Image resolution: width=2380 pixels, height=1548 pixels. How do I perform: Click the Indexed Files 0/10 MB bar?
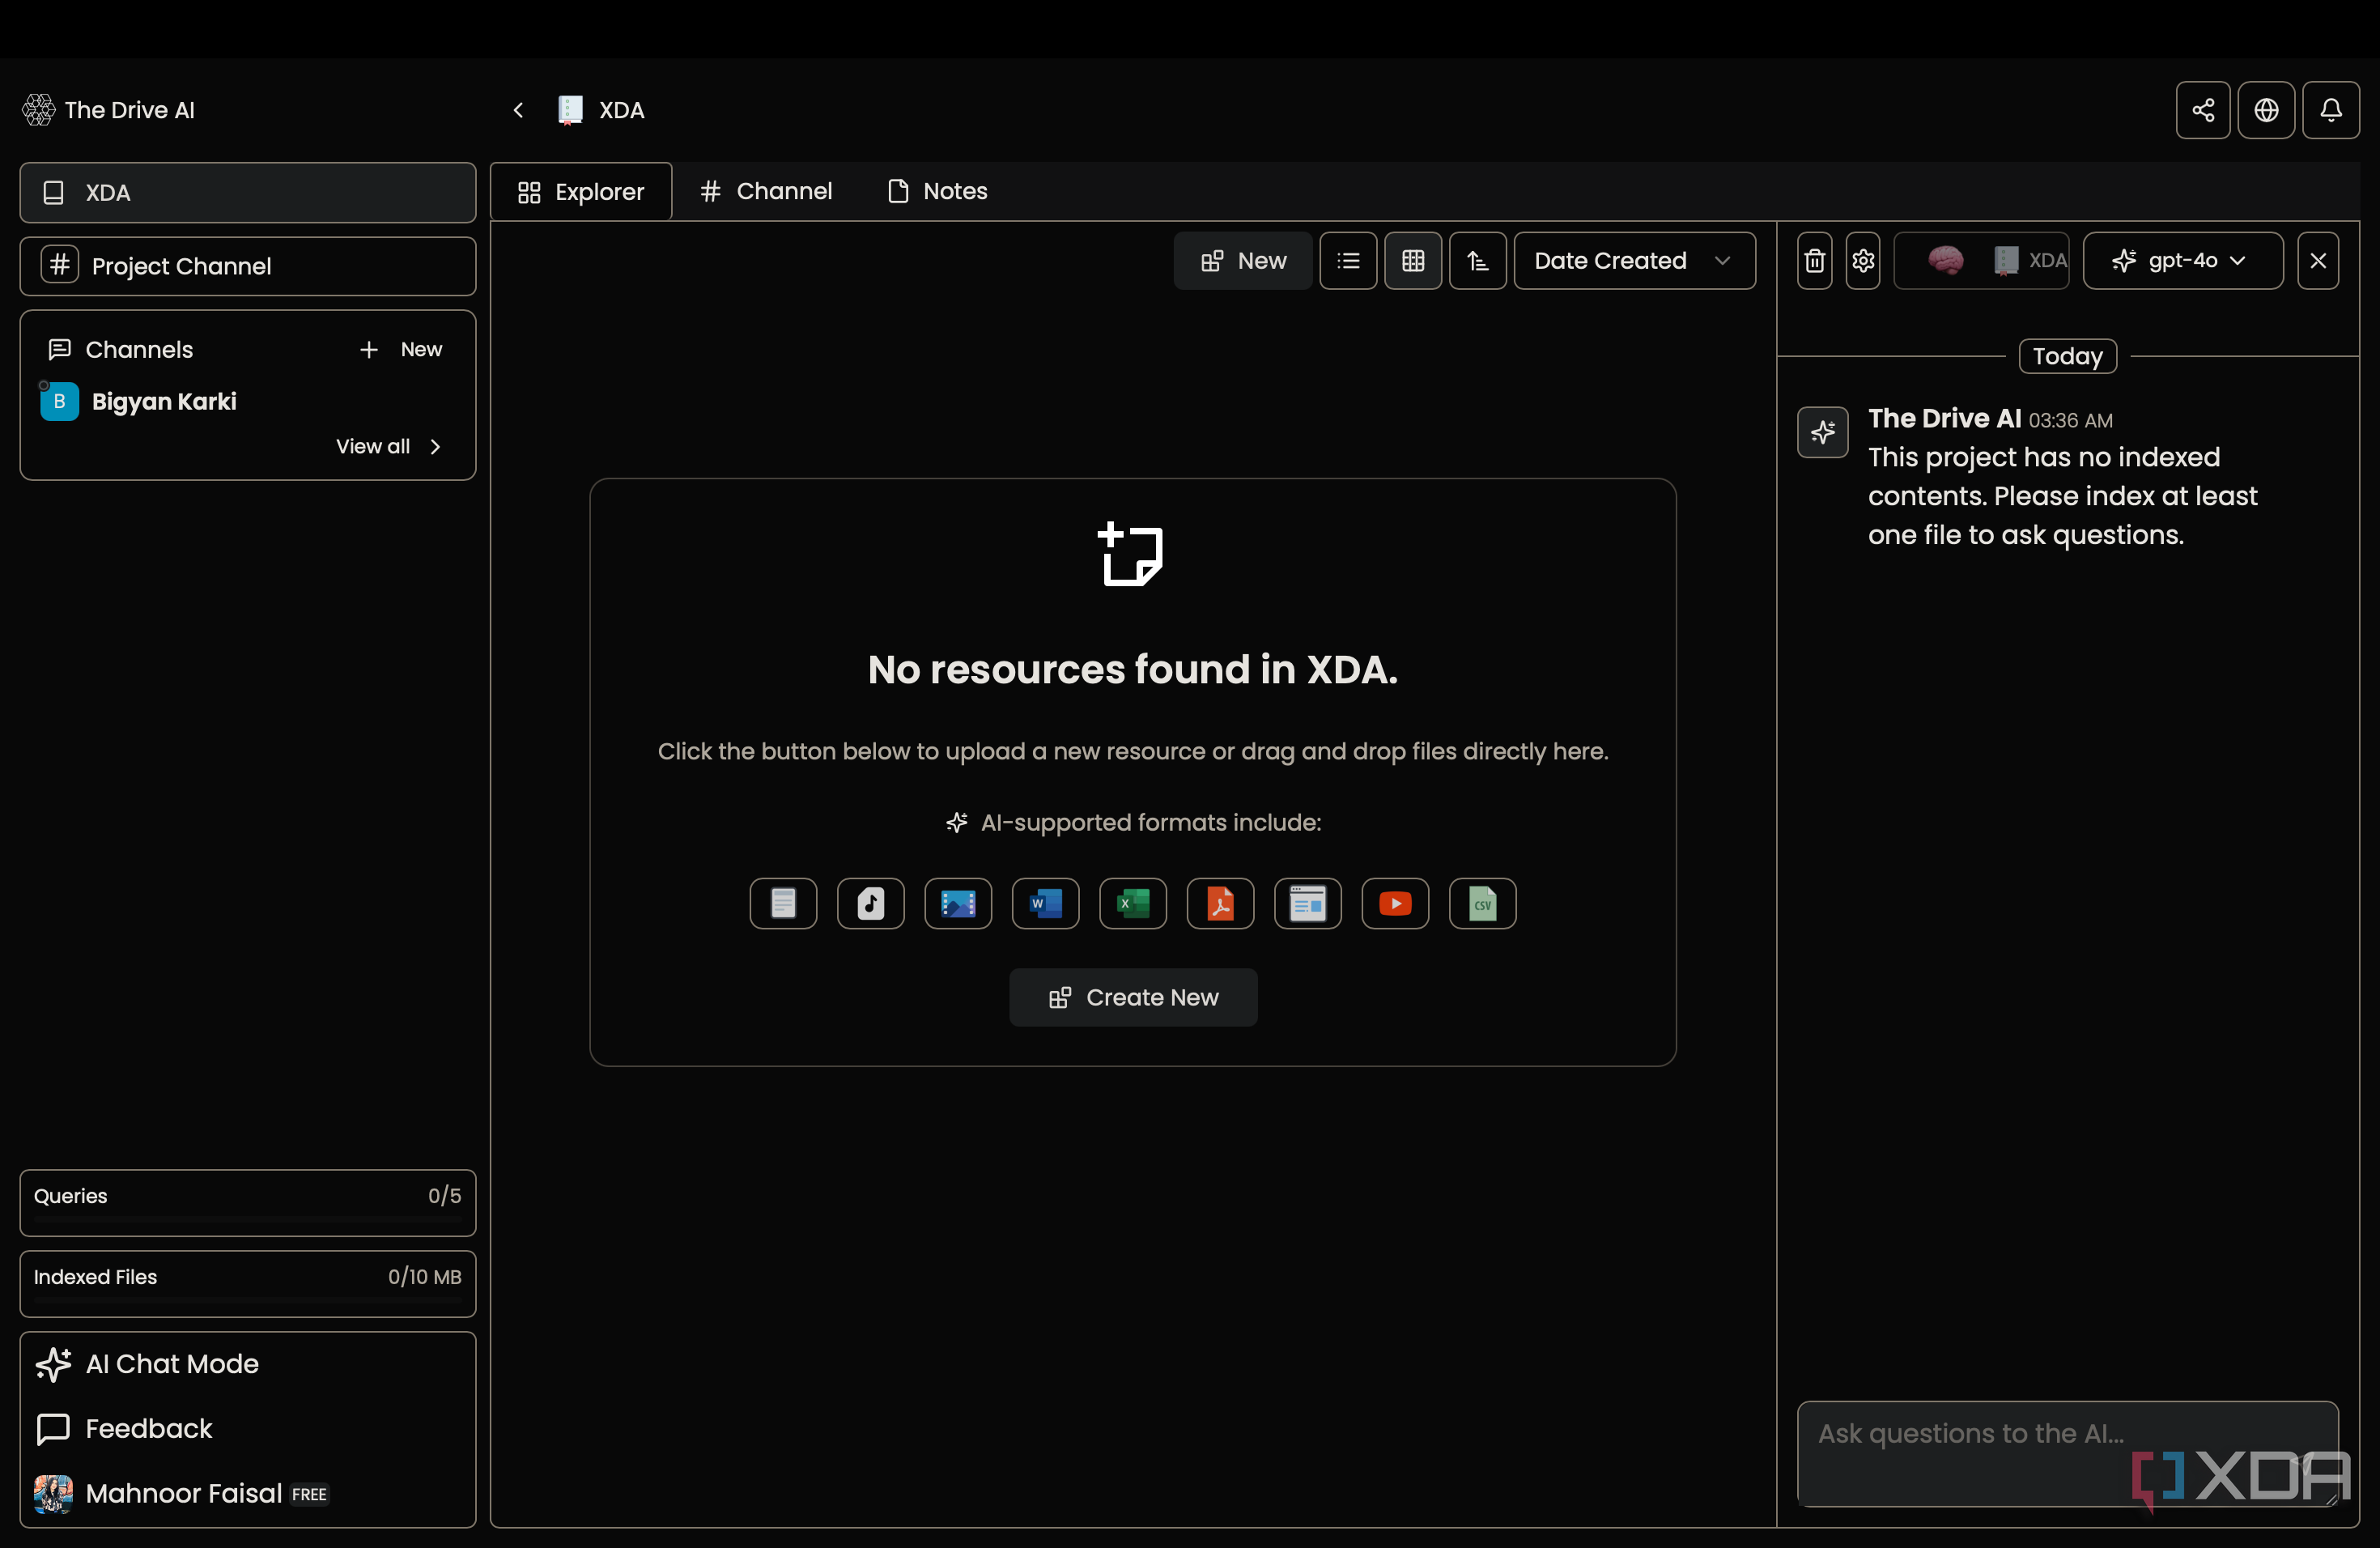248,1284
